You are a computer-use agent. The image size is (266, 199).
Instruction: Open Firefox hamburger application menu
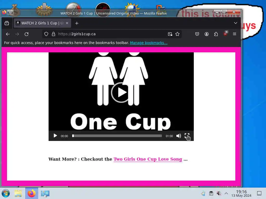pos(235,34)
